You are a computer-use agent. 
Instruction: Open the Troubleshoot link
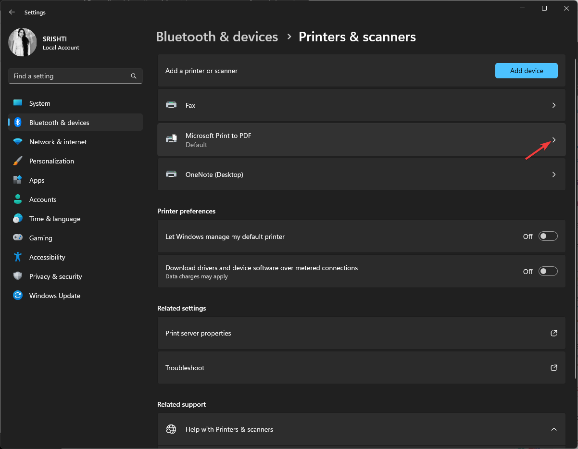[x=362, y=368]
